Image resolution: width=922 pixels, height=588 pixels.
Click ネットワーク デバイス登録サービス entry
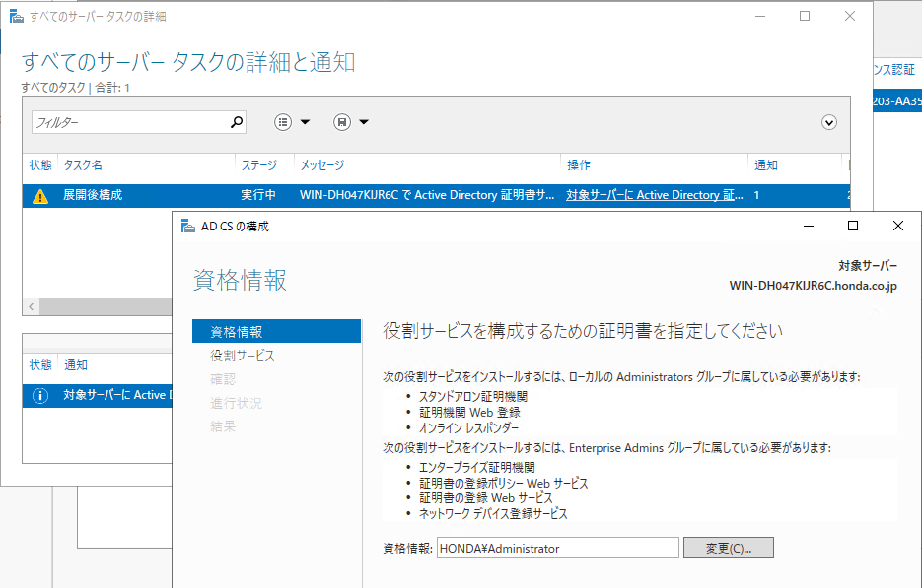tap(493, 514)
